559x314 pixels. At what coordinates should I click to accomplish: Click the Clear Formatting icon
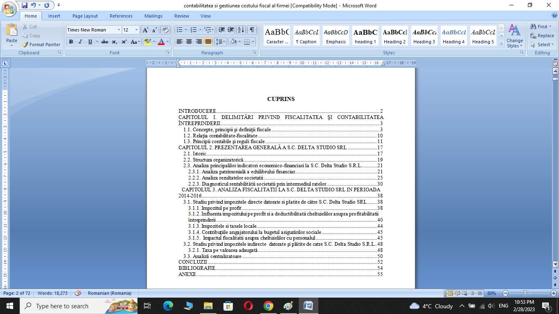tap(165, 30)
